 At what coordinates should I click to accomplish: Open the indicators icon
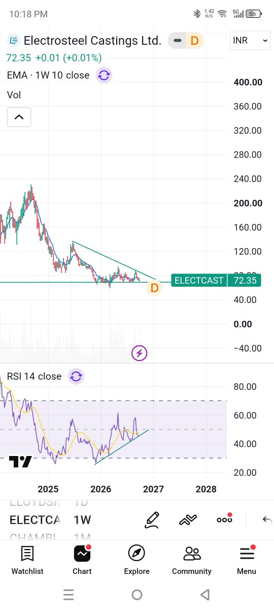(188, 520)
